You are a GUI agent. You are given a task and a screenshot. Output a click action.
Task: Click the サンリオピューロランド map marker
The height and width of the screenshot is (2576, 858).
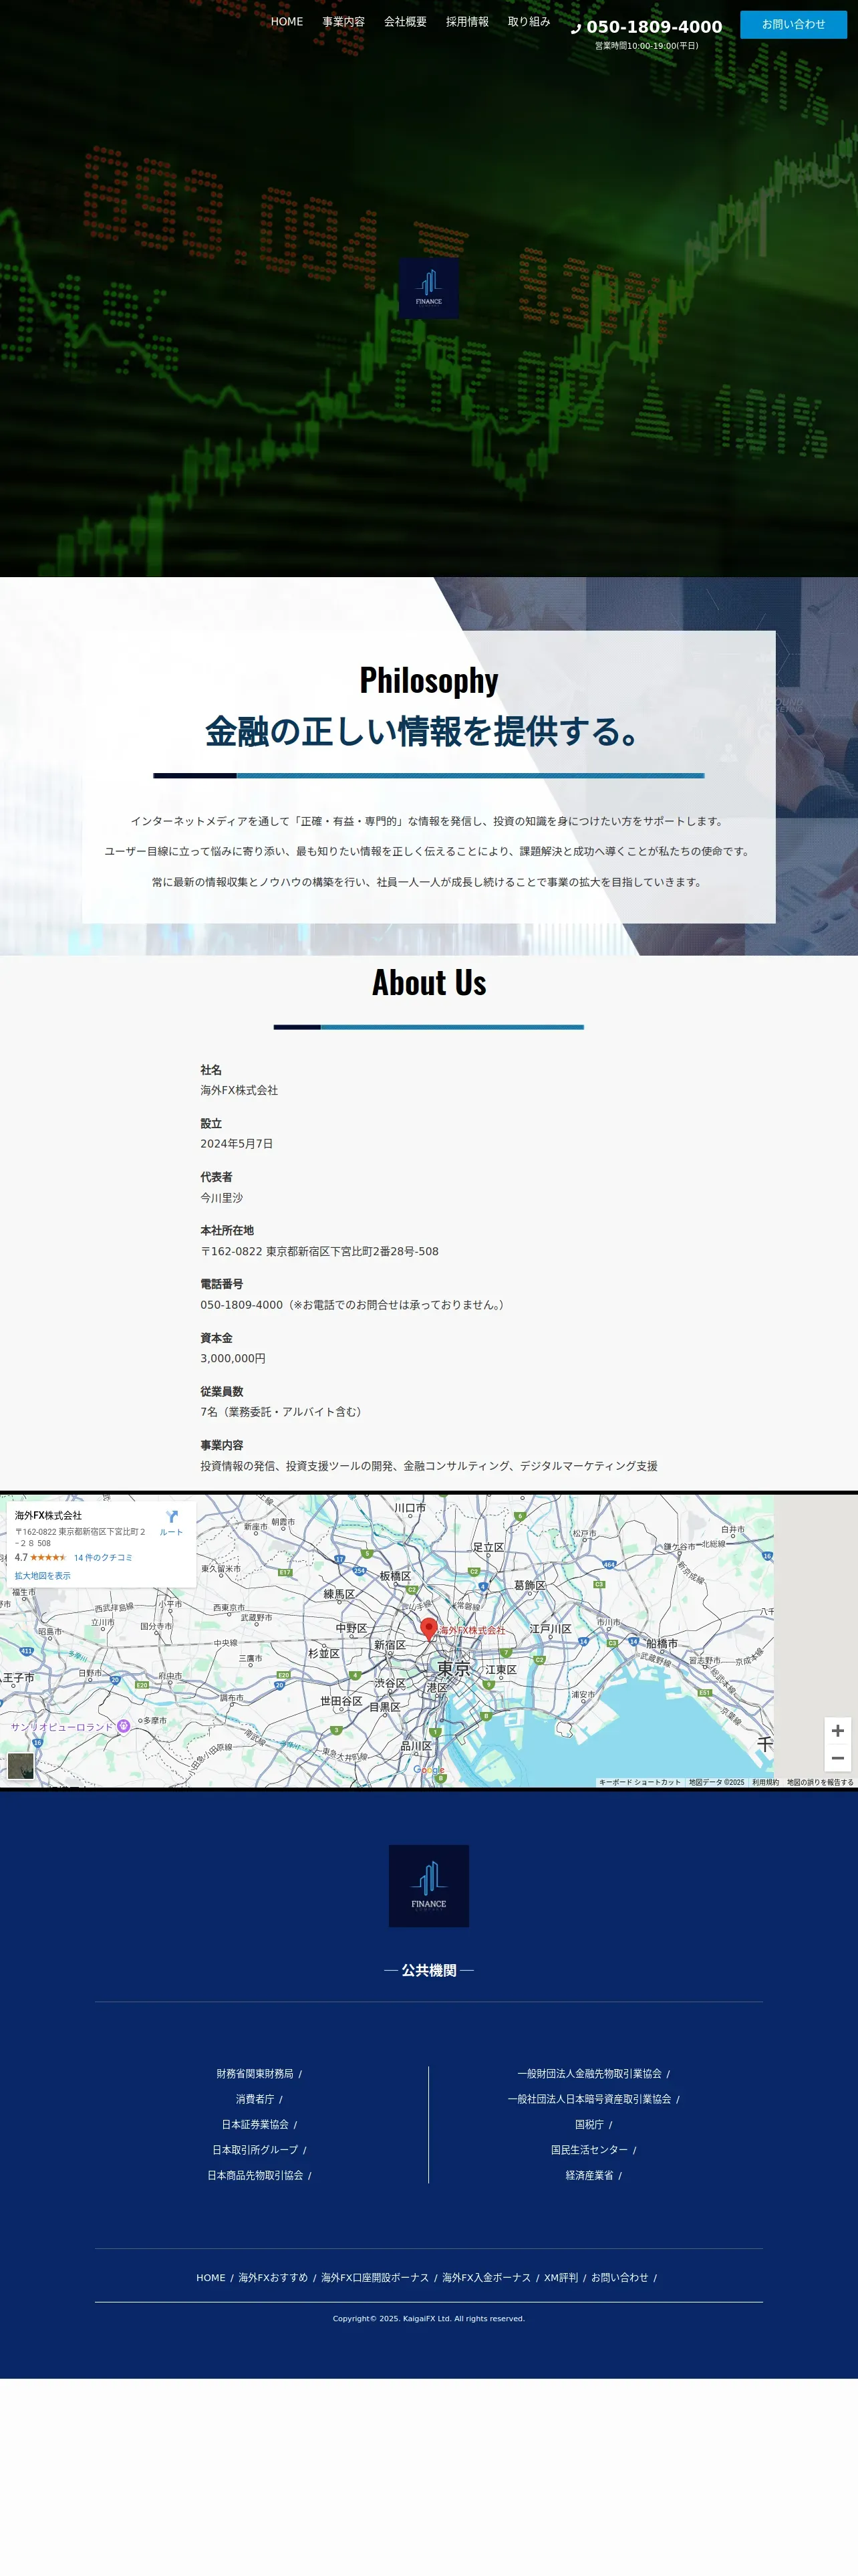click(x=124, y=1726)
